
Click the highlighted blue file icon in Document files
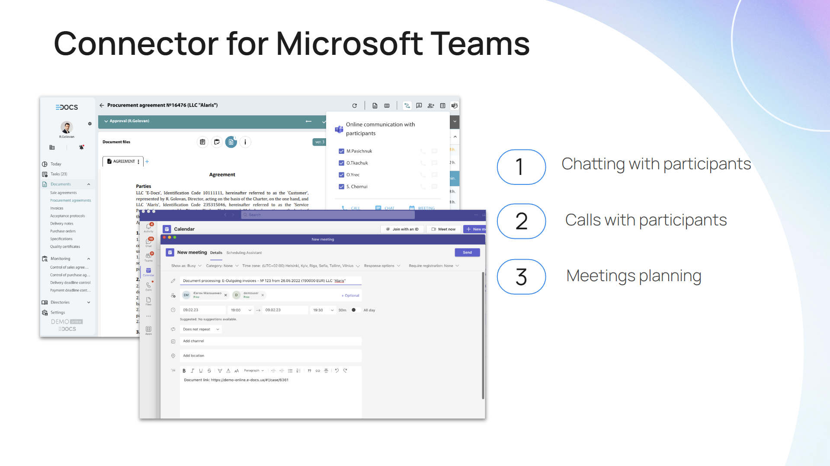tap(231, 142)
